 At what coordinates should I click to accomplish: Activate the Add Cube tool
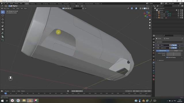coord(3,40)
